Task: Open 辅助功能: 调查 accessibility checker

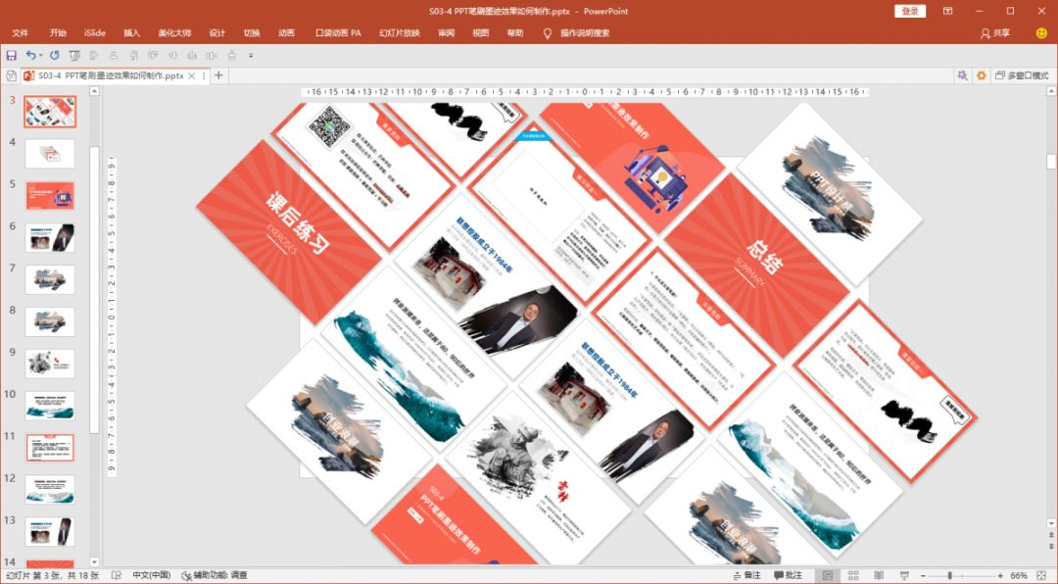Action: [216, 575]
